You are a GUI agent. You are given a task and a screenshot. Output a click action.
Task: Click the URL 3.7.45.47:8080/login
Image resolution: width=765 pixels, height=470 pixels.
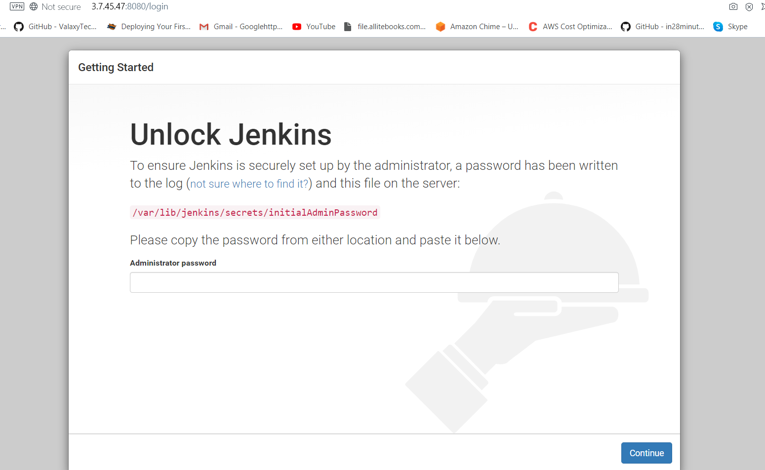(130, 6)
